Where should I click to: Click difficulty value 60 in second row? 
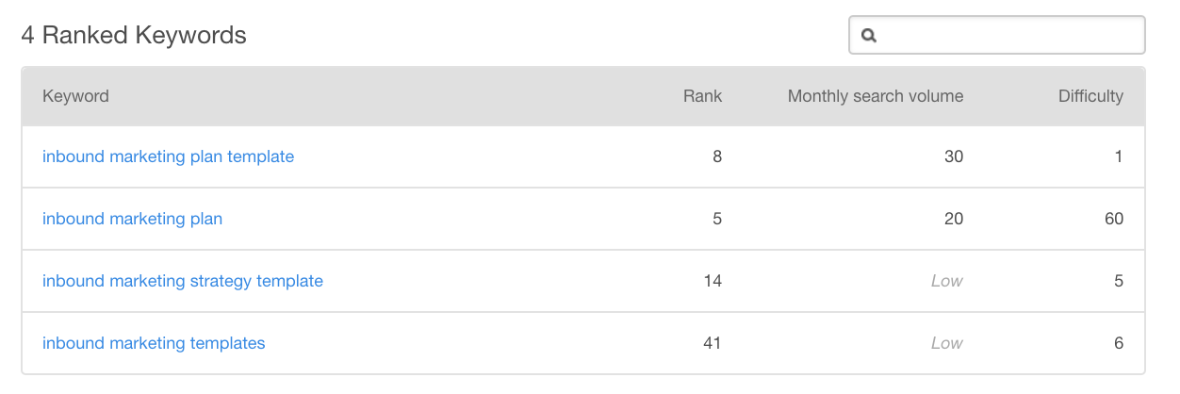pos(1114,219)
